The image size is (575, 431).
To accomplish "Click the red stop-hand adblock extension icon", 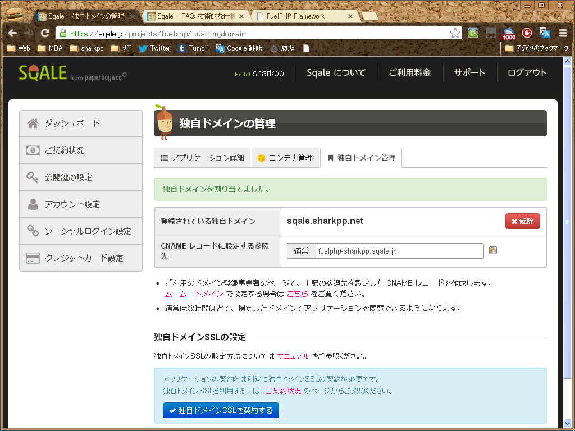I will [x=527, y=33].
